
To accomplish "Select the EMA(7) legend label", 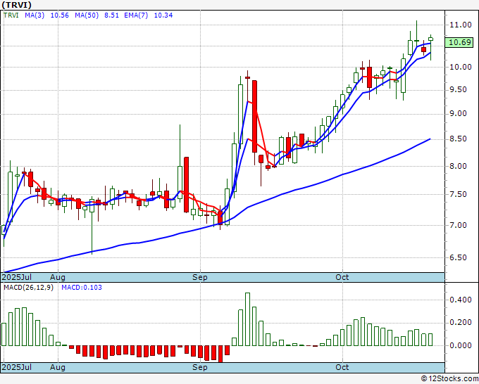I will click(x=136, y=15).
